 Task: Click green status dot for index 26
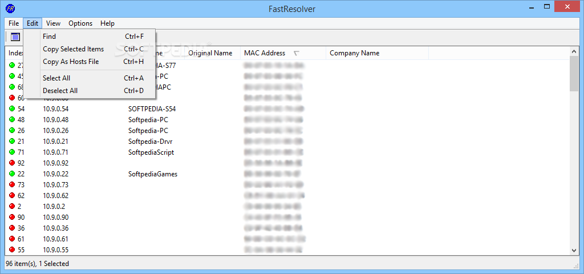pos(11,131)
